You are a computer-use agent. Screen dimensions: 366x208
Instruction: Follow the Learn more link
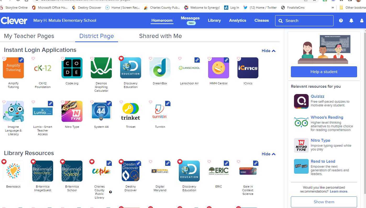tap(339, 191)
